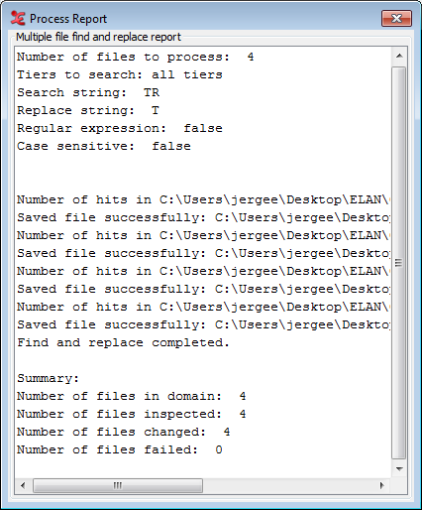
Task: Click the 'Summary:' heading text
Action: [x=49, y=378]
